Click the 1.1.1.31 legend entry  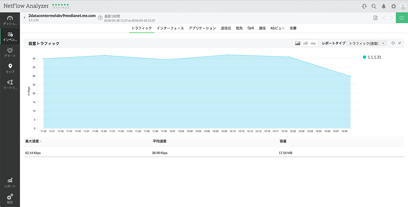point(372,57)
